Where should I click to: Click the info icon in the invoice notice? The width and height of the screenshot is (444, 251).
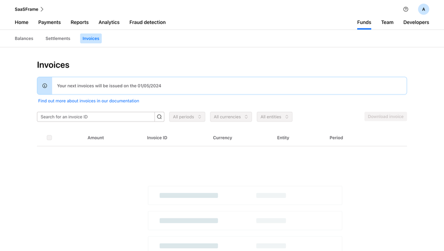[45, 86]
